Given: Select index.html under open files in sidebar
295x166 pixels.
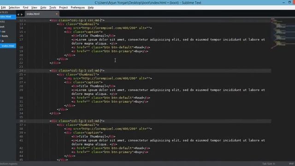Looking at the screenshot, I should coord(8,17).
